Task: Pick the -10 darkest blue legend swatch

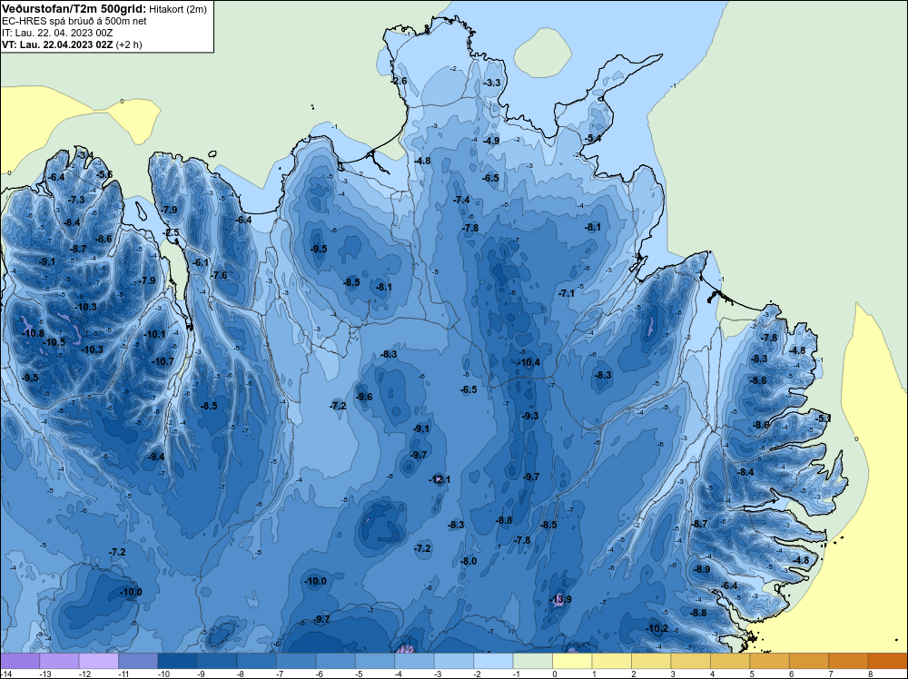Action: tap(177, 661)
